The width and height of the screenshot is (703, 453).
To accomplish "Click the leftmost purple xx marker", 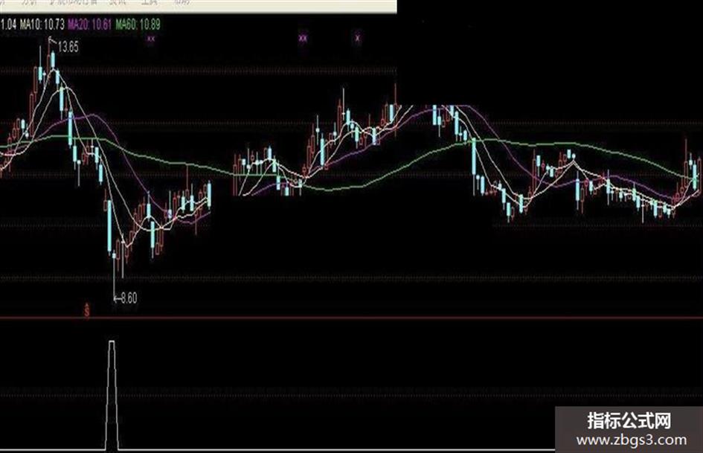I will [x=150, y=39].
